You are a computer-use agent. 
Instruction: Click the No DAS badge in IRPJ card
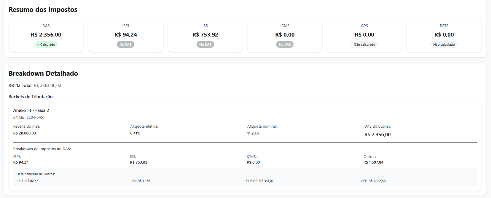click(125, 45)
